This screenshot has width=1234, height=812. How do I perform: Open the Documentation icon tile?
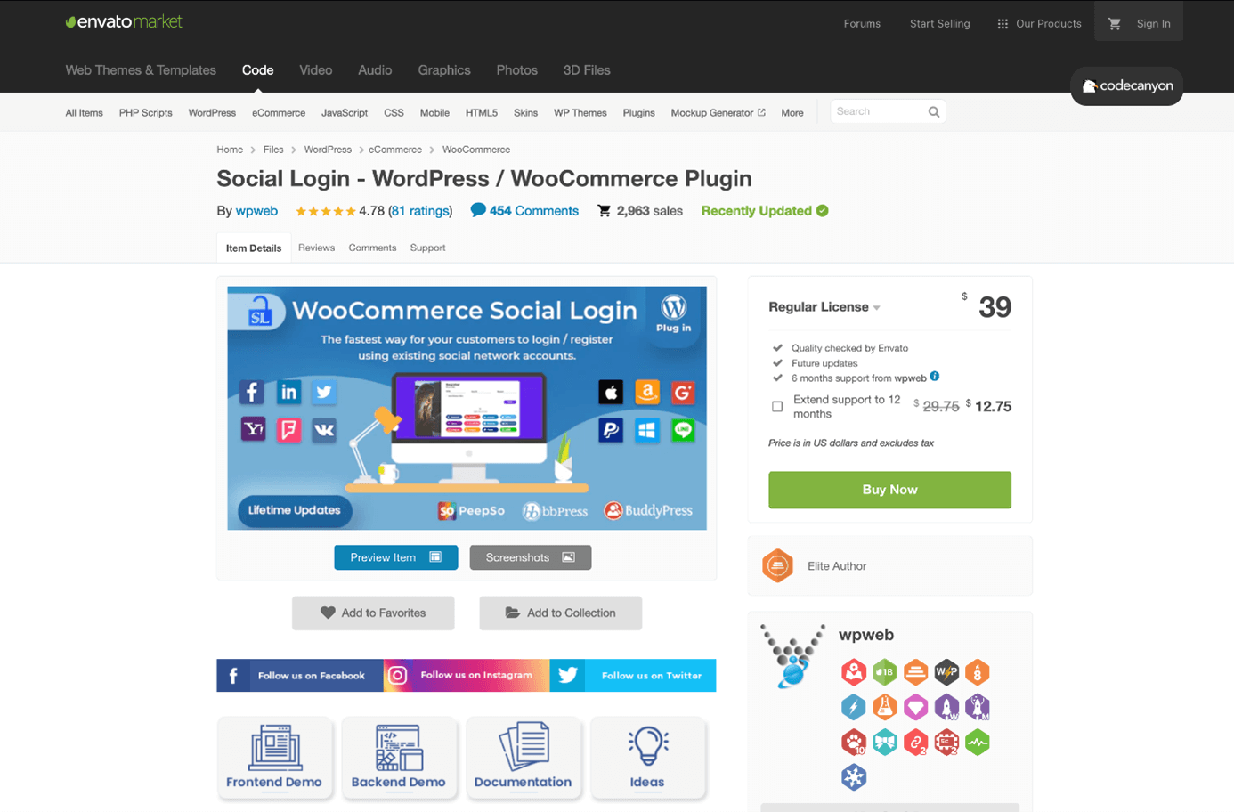(x=523, y=758)
